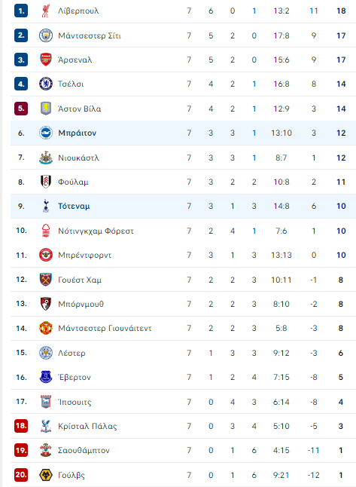Select the highlighted Μπράιτον row name
Image resolution: width=356 pixels, height=487 pixels.
tap(78, 133)
